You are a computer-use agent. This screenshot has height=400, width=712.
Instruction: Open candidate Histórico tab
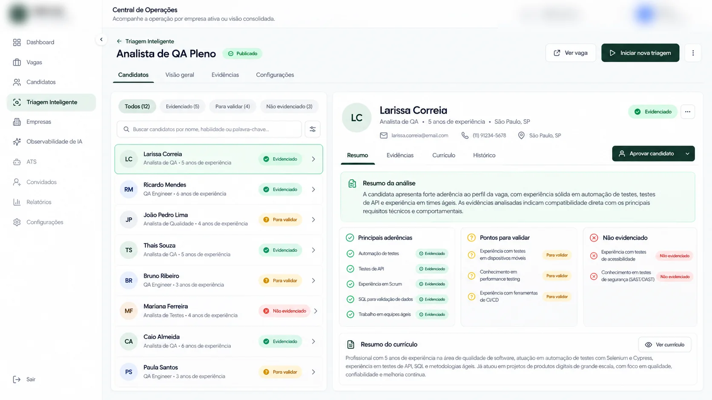click(x=484, y=155)
